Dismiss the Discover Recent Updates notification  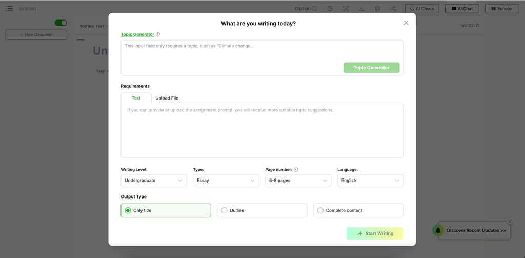coord(510,222)
